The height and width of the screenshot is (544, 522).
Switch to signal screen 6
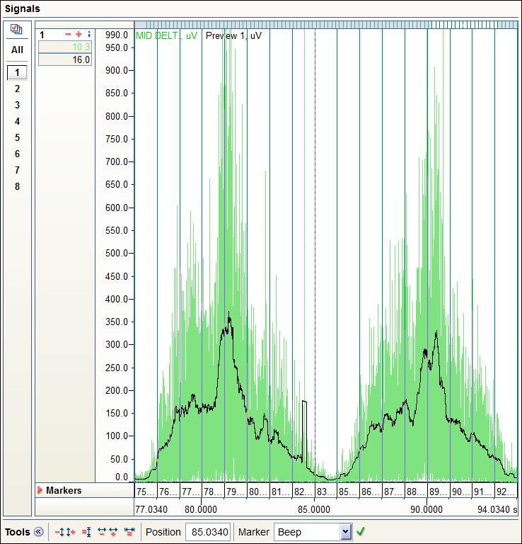pos(17,154)
